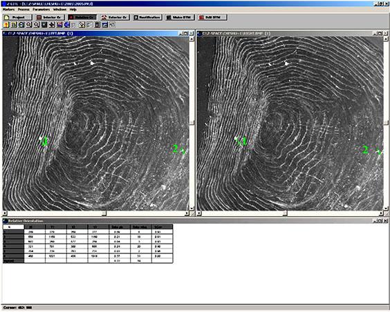Open the Process menu
Viewport: 390px width, 312px height.
pos(24,10)
